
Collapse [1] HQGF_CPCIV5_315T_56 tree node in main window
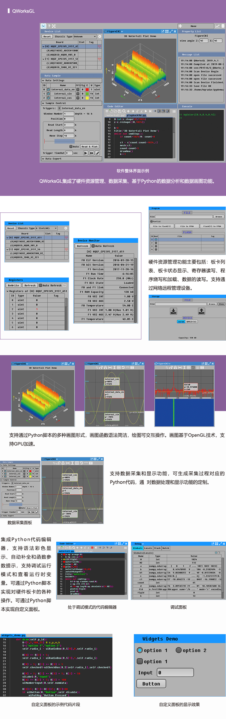pyautogui.click(x=43, y=59)
